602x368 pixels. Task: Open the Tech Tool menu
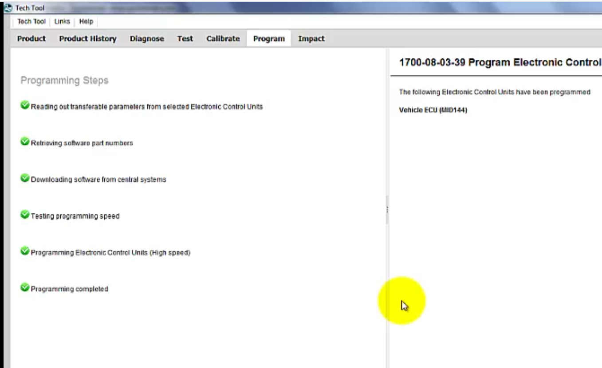coord(31,21)
